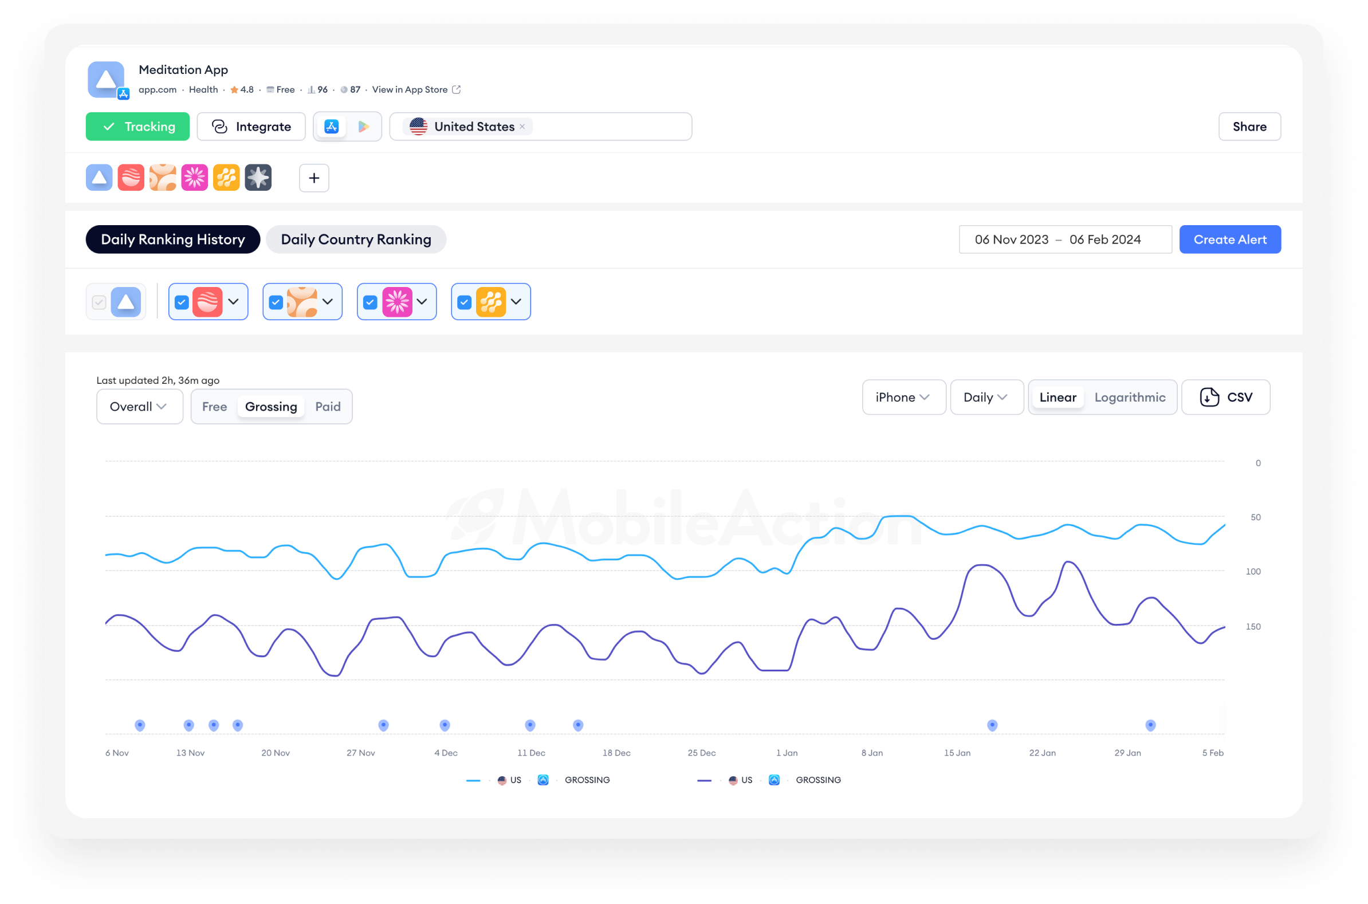This screenshot has width=1368, height=904.
Task: Add a new competitor app with plus button
Action: coord(314,178)
